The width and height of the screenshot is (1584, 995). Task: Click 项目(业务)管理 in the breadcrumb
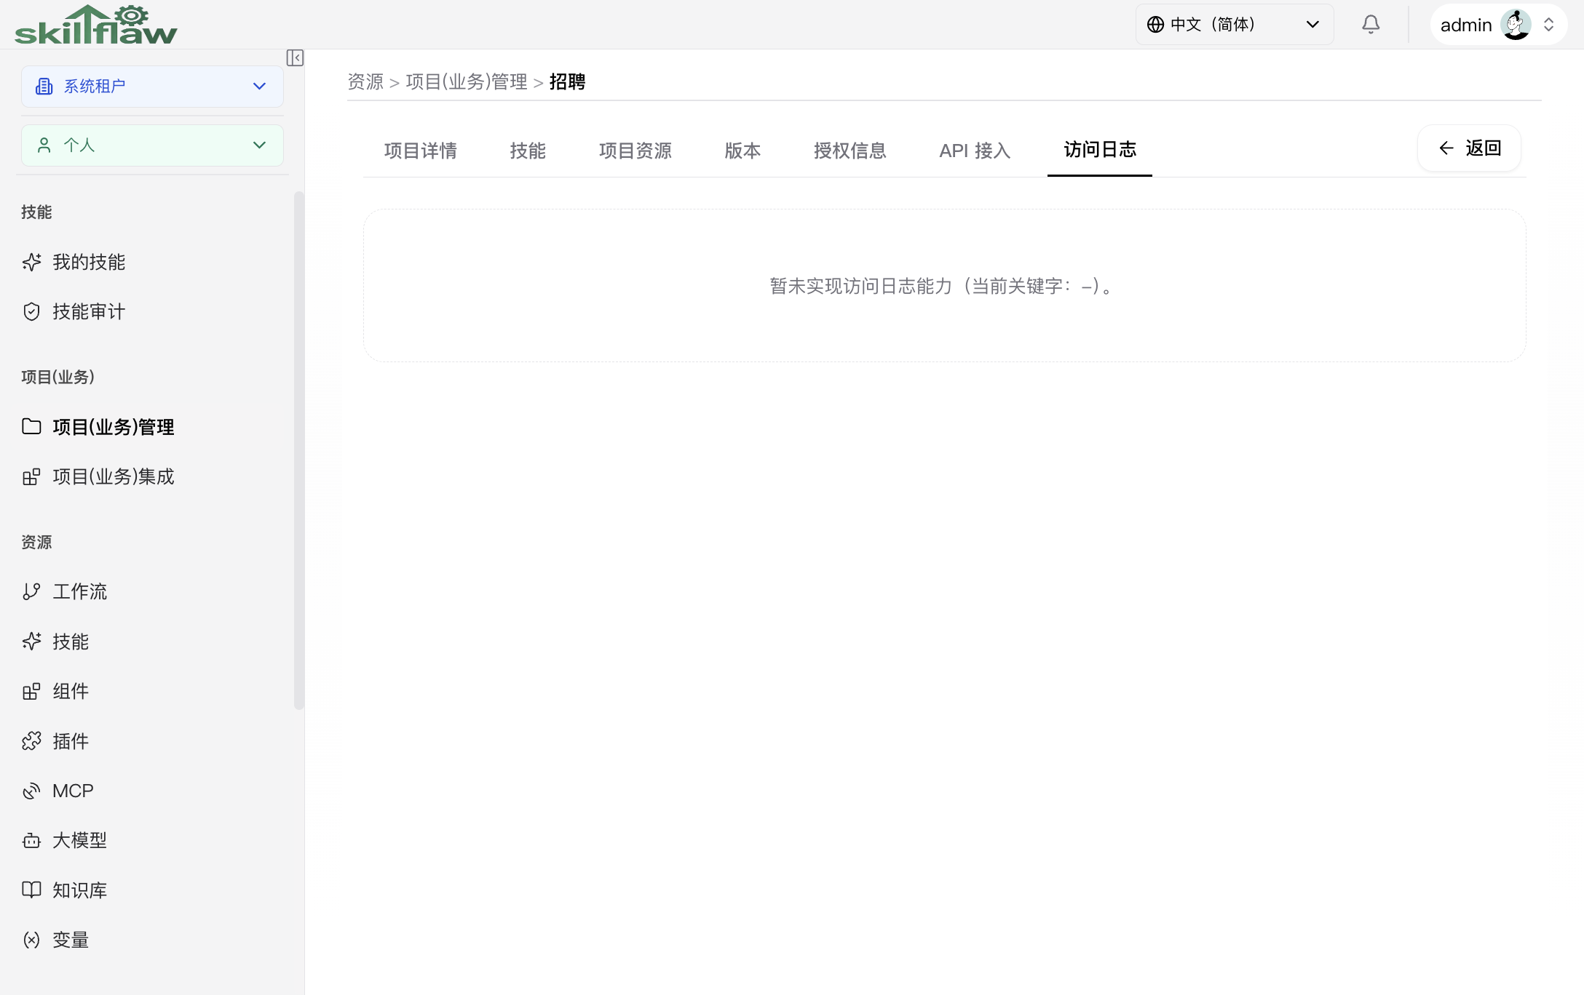pos(467,81)
